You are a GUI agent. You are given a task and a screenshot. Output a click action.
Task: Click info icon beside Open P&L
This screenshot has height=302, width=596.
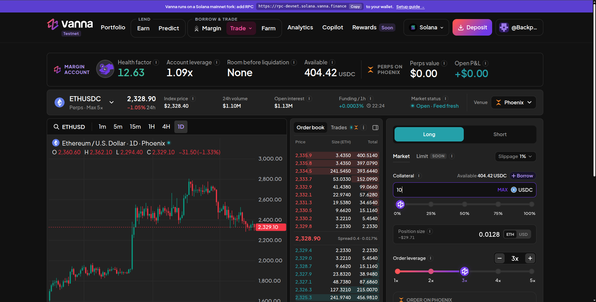pyautogui.click(x=485, y=63)
